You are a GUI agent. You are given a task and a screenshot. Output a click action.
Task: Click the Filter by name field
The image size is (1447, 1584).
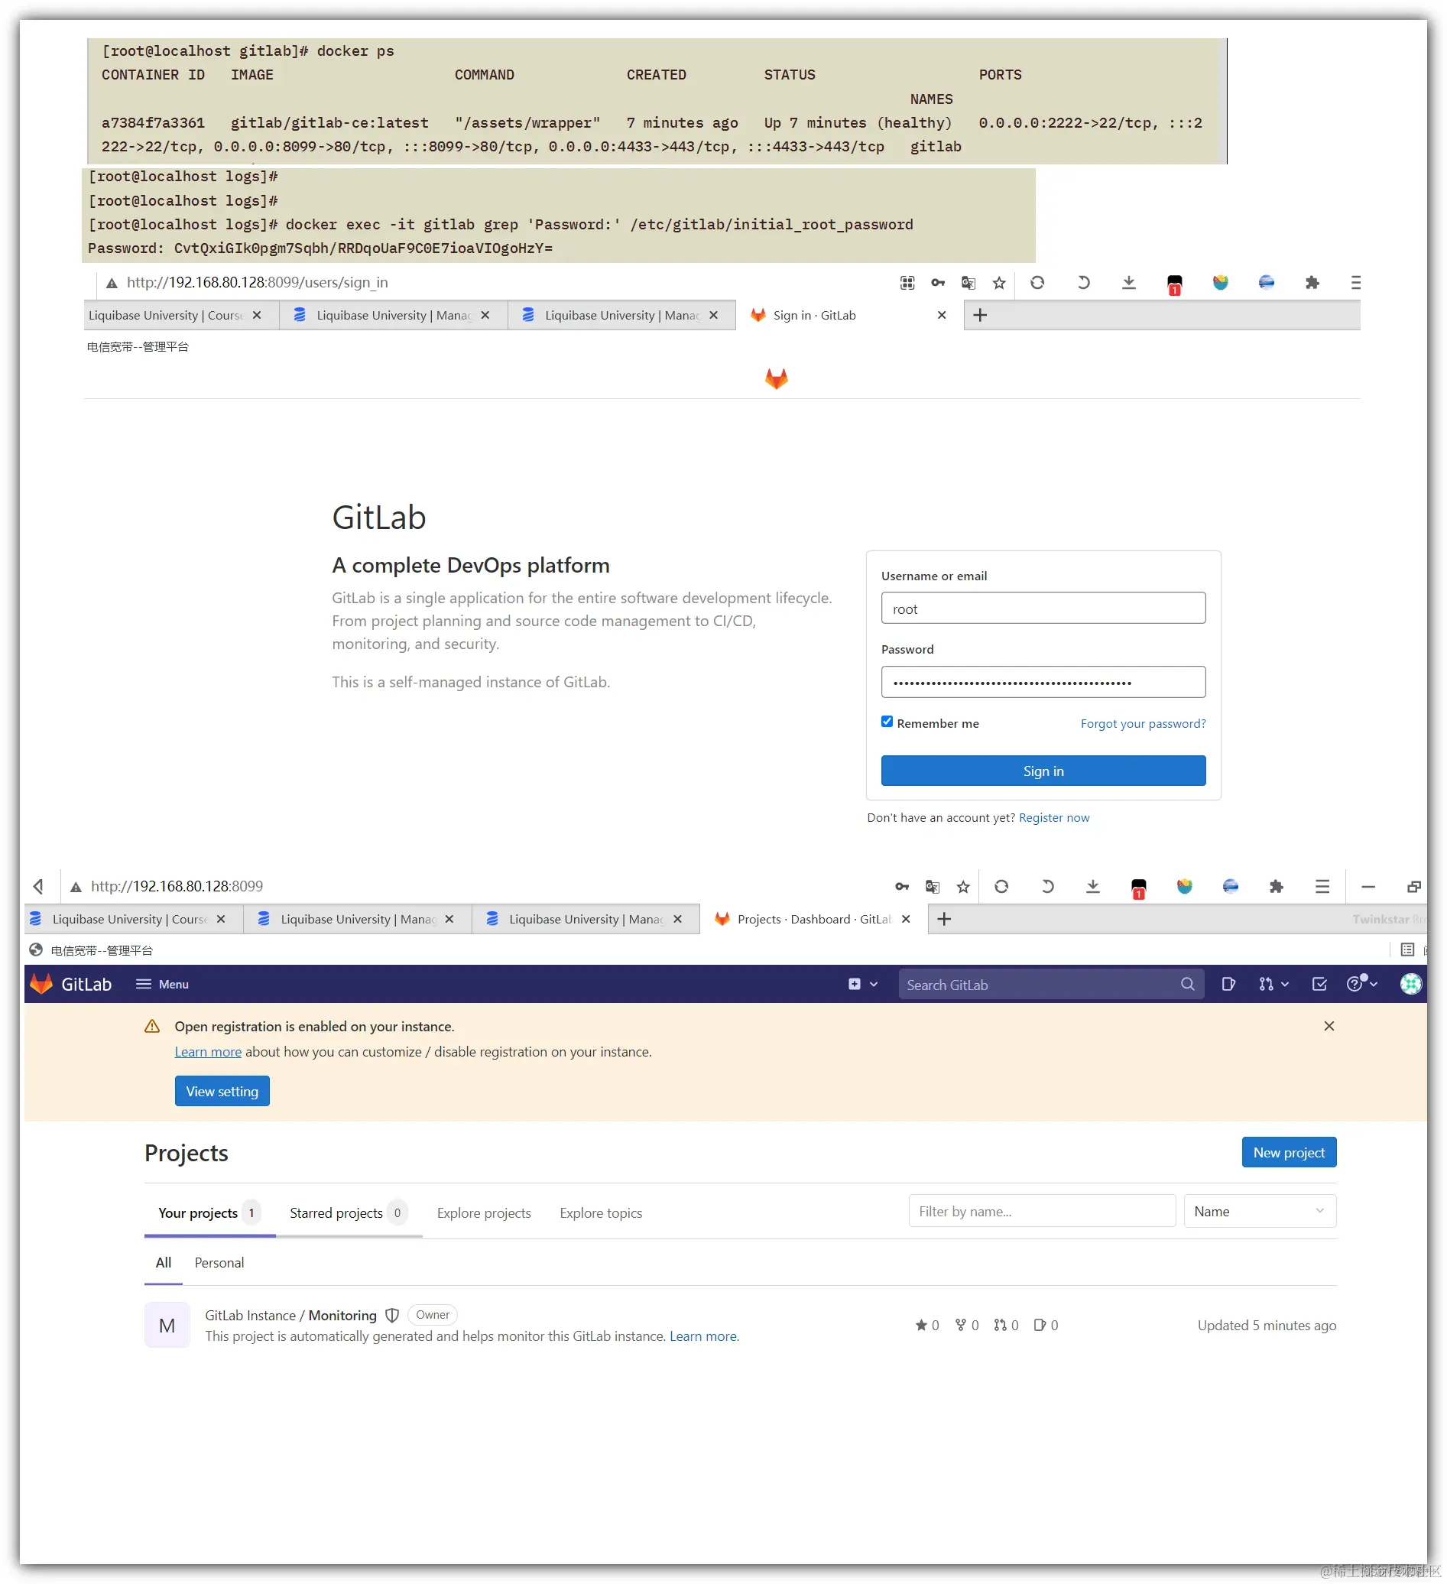1042,1212
